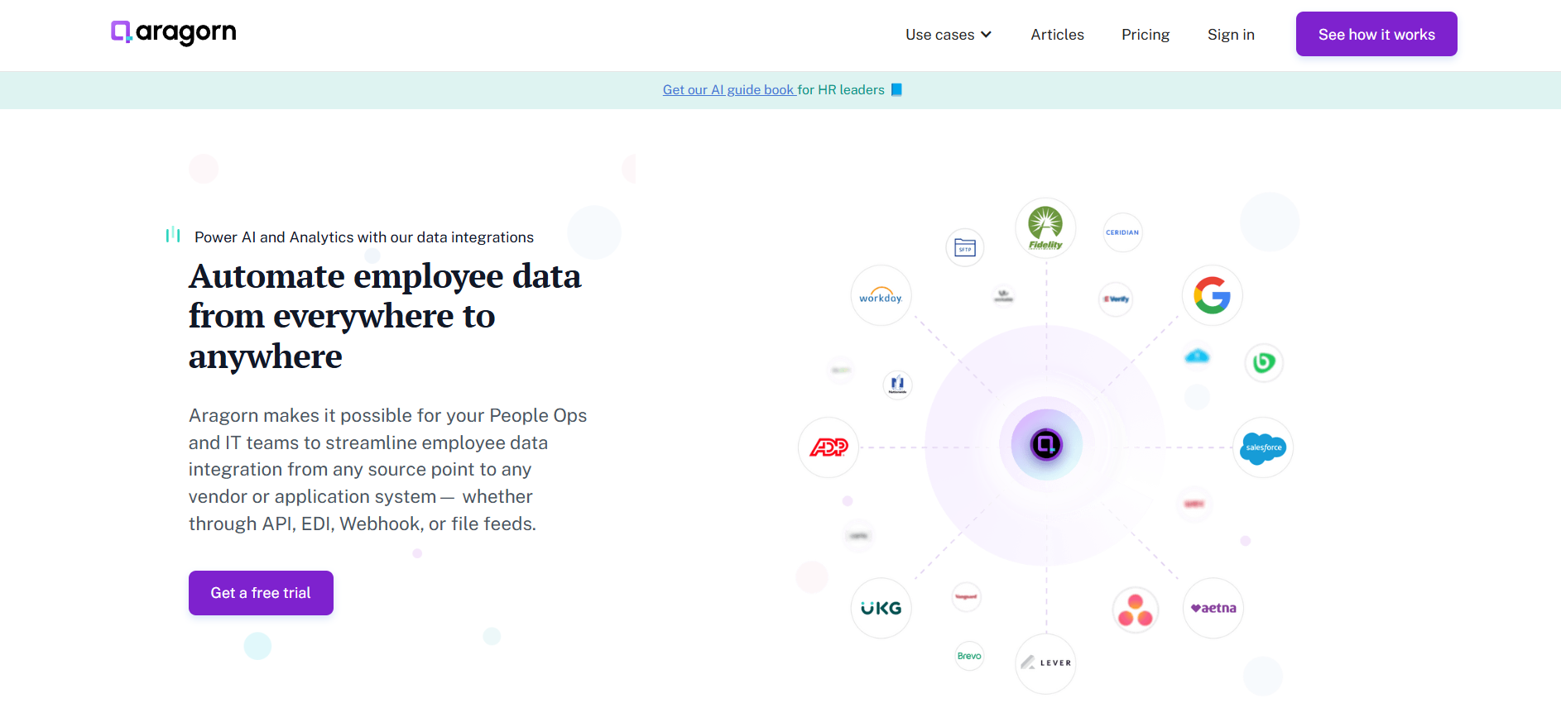Click the Workday logo

pos(881,295)
